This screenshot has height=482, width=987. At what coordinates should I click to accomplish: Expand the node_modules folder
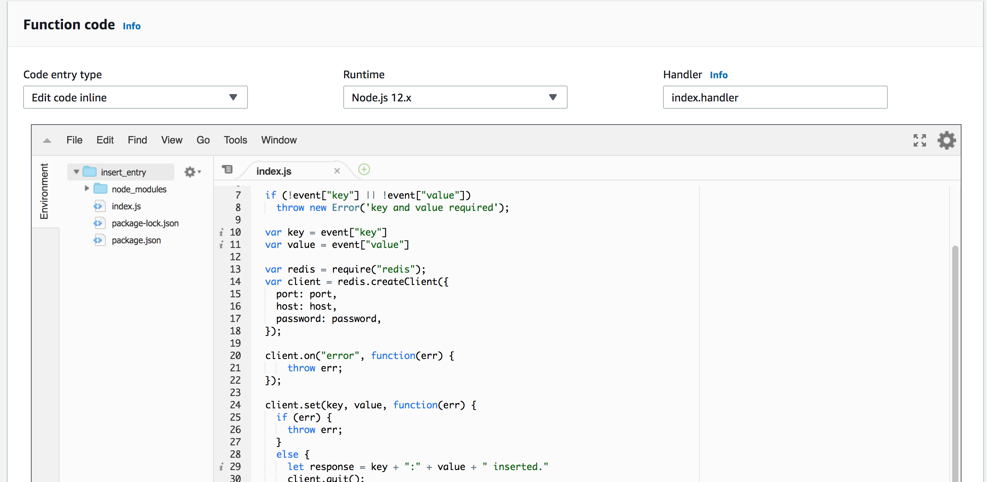pos(87,189)
